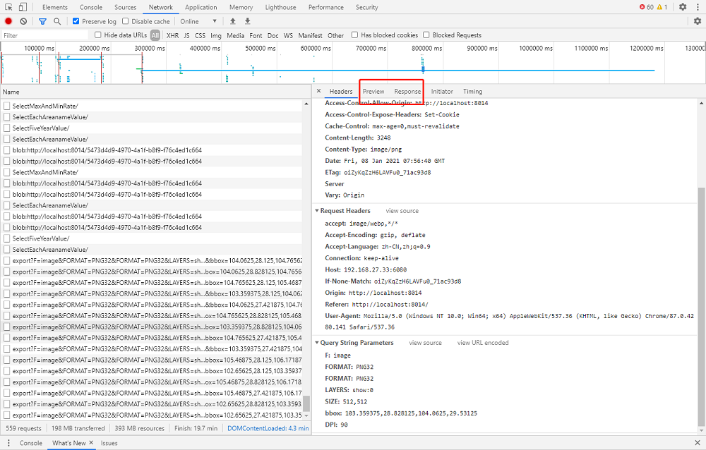
Task: Select request ending box=102.65625,27.421875,103.35
Action: coord(152,415)
